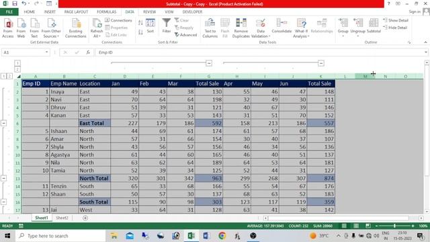The width and height of the screenshot is (430, 242).
Task: Click the Insert Function fx icon
Action: (x=88, y=52)
